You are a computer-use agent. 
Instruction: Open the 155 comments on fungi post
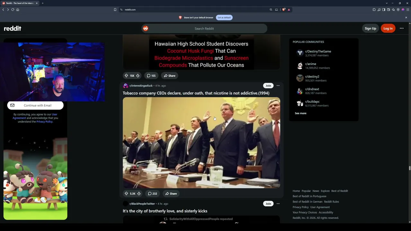click(x=151, y=76)
